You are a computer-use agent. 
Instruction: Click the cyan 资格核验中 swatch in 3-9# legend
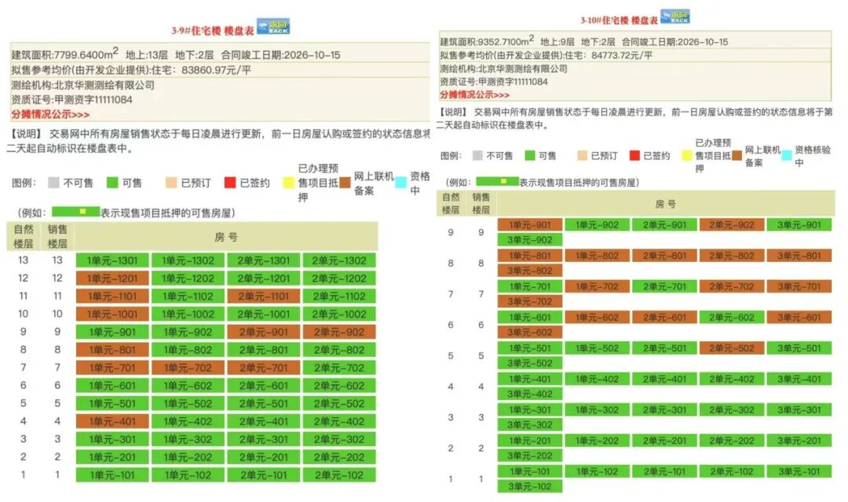400,183
